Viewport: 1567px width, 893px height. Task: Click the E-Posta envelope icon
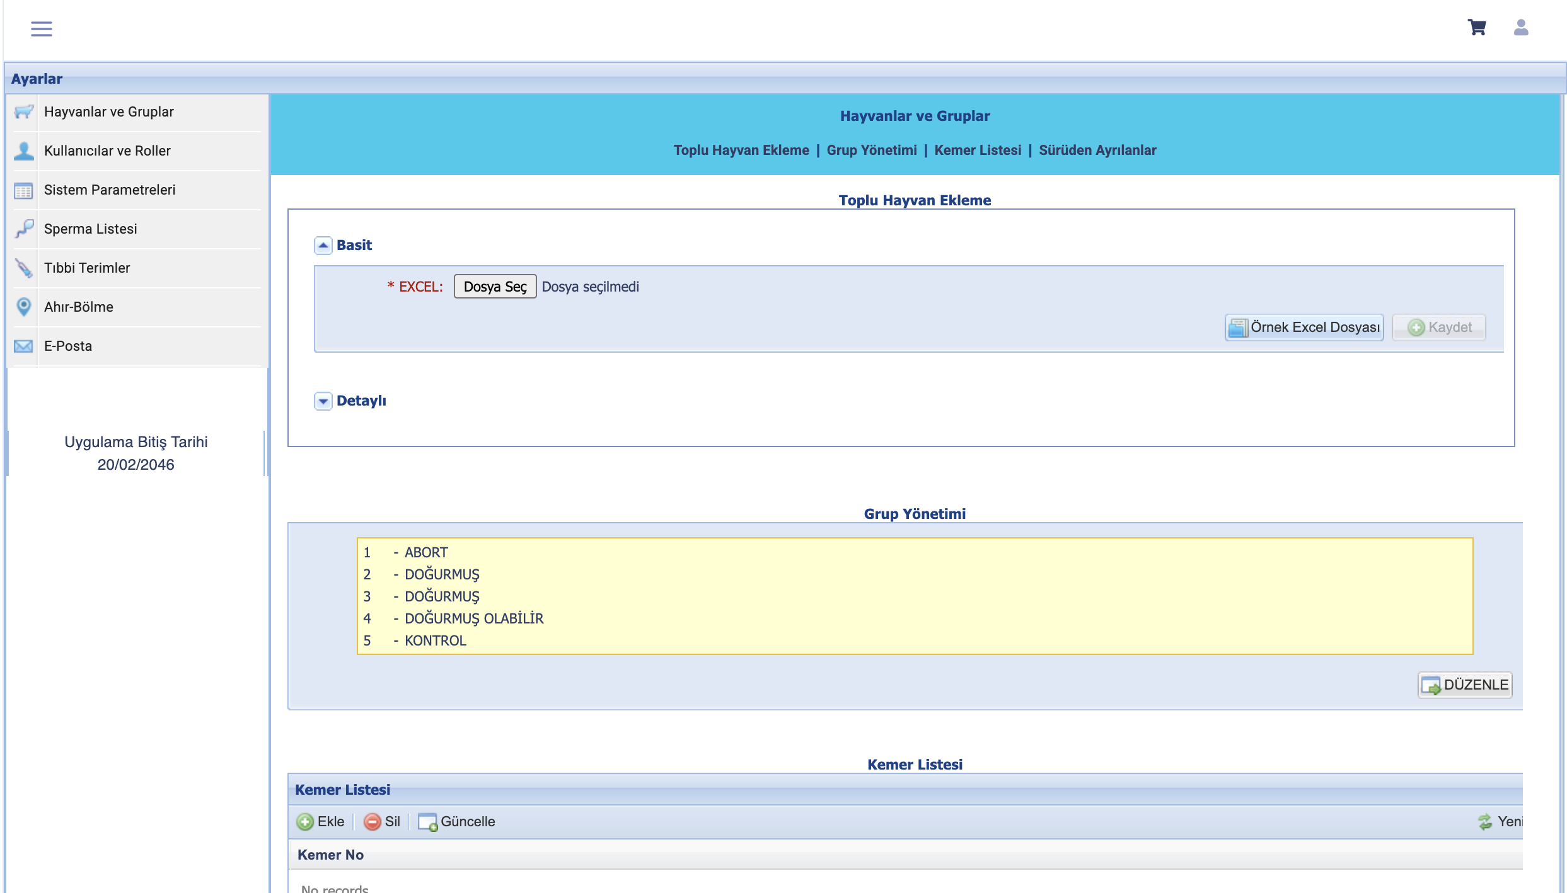click(24, 346)
